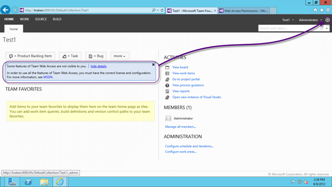Select the home sub-tab
This screenshot has width=332, height=187.
coord(14,29)
